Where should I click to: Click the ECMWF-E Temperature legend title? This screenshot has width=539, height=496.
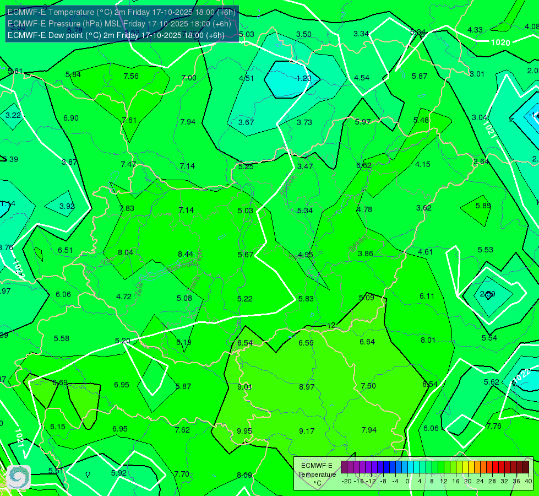[x=317, y=475]
